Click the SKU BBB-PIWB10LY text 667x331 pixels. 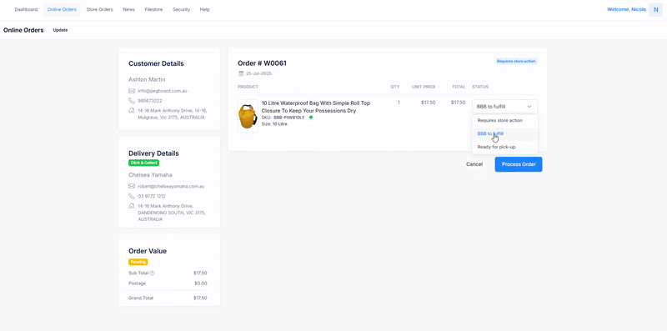283,118
